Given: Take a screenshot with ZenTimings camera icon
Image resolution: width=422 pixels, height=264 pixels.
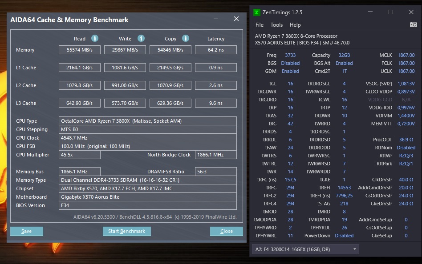Looking at the screenshot, I should coord(414,25).
